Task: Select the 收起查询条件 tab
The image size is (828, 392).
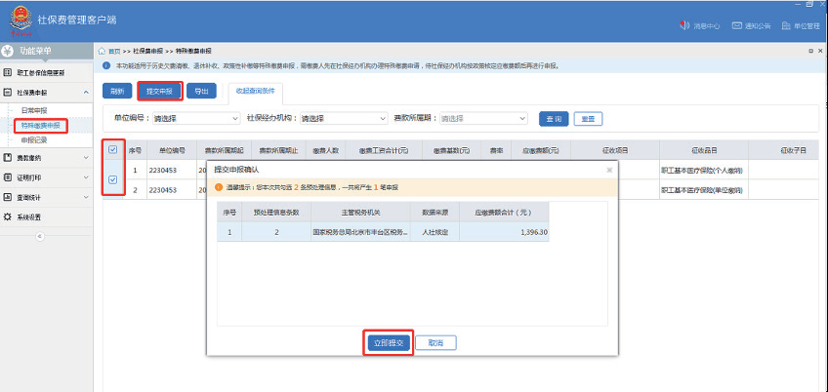Action: (255, 91)
